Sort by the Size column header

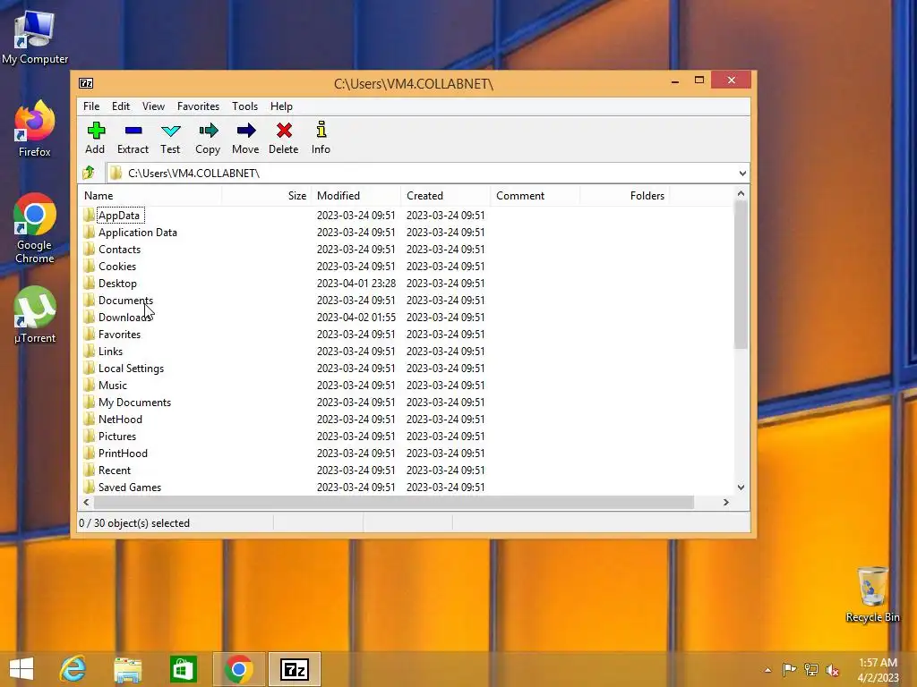click(x=267, y=196)
